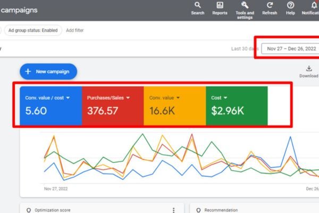Expand the Conv. value / cost metric dropdown

tap(68, 98)
